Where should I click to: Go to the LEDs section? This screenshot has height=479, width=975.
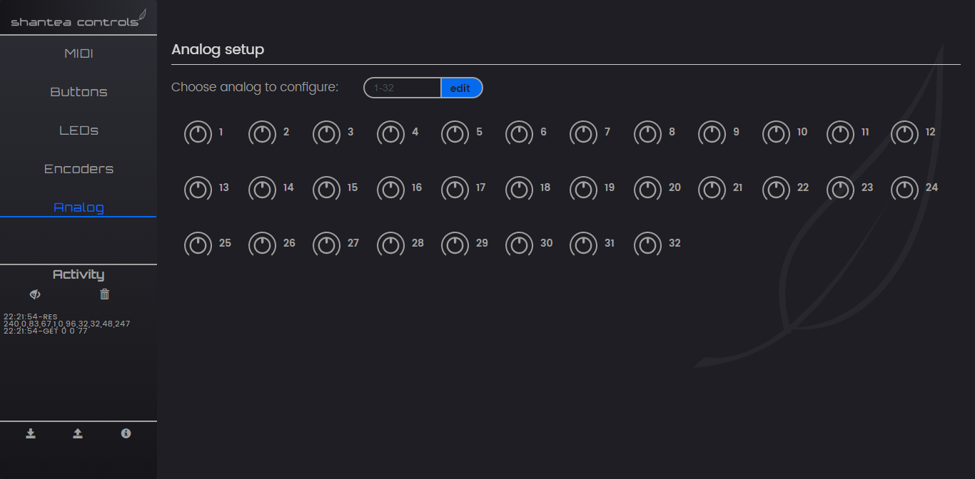pos(79,131)
